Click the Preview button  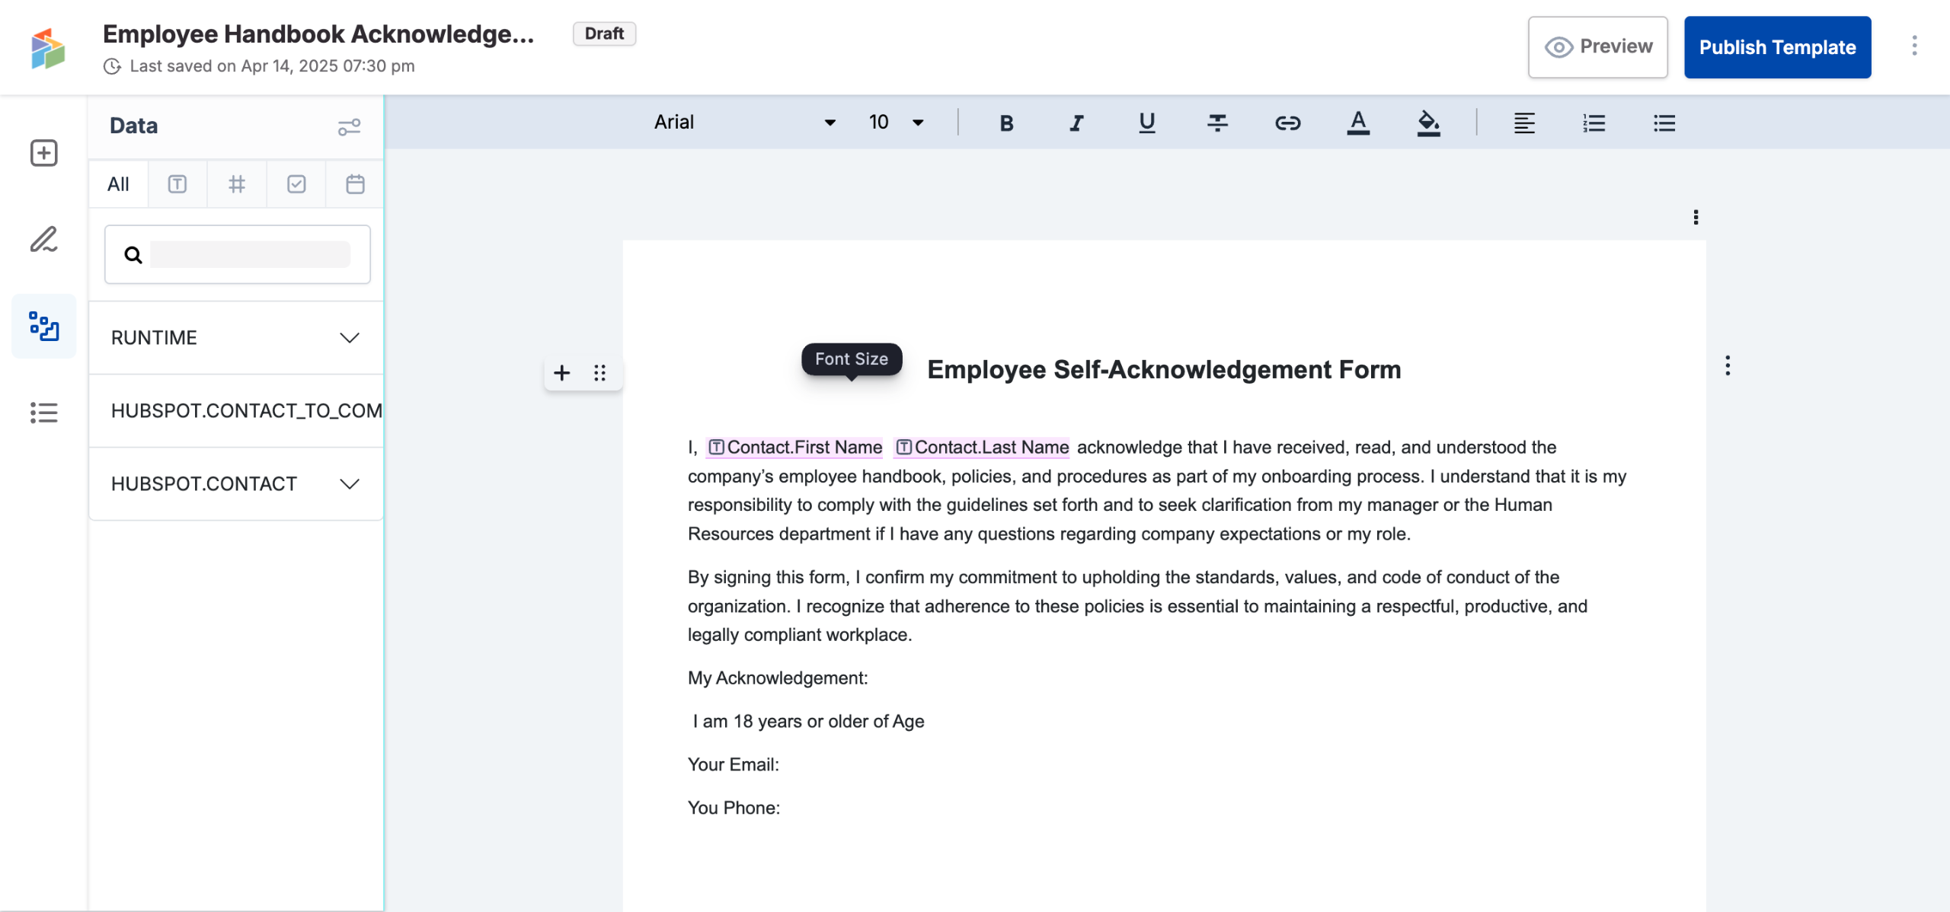(1597, 47)
